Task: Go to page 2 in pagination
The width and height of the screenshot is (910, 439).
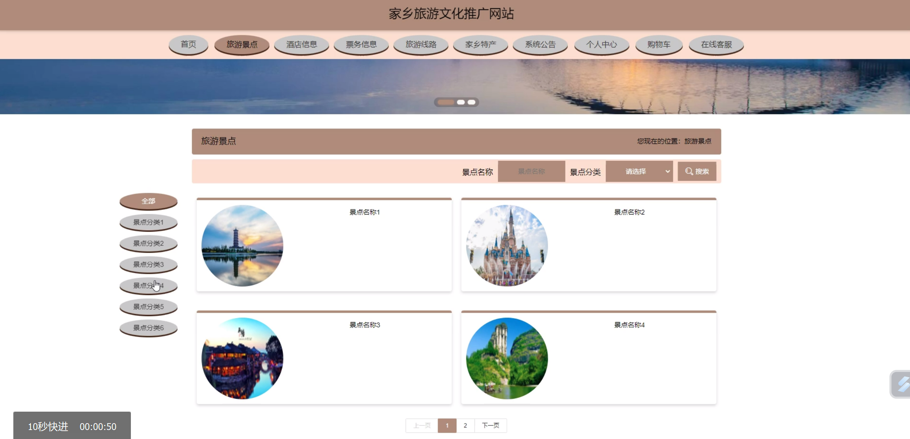Action: pos(465,426)
